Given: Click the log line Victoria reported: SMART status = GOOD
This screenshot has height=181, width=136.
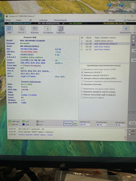Looking at the screenshot, I should coord(35,135).
